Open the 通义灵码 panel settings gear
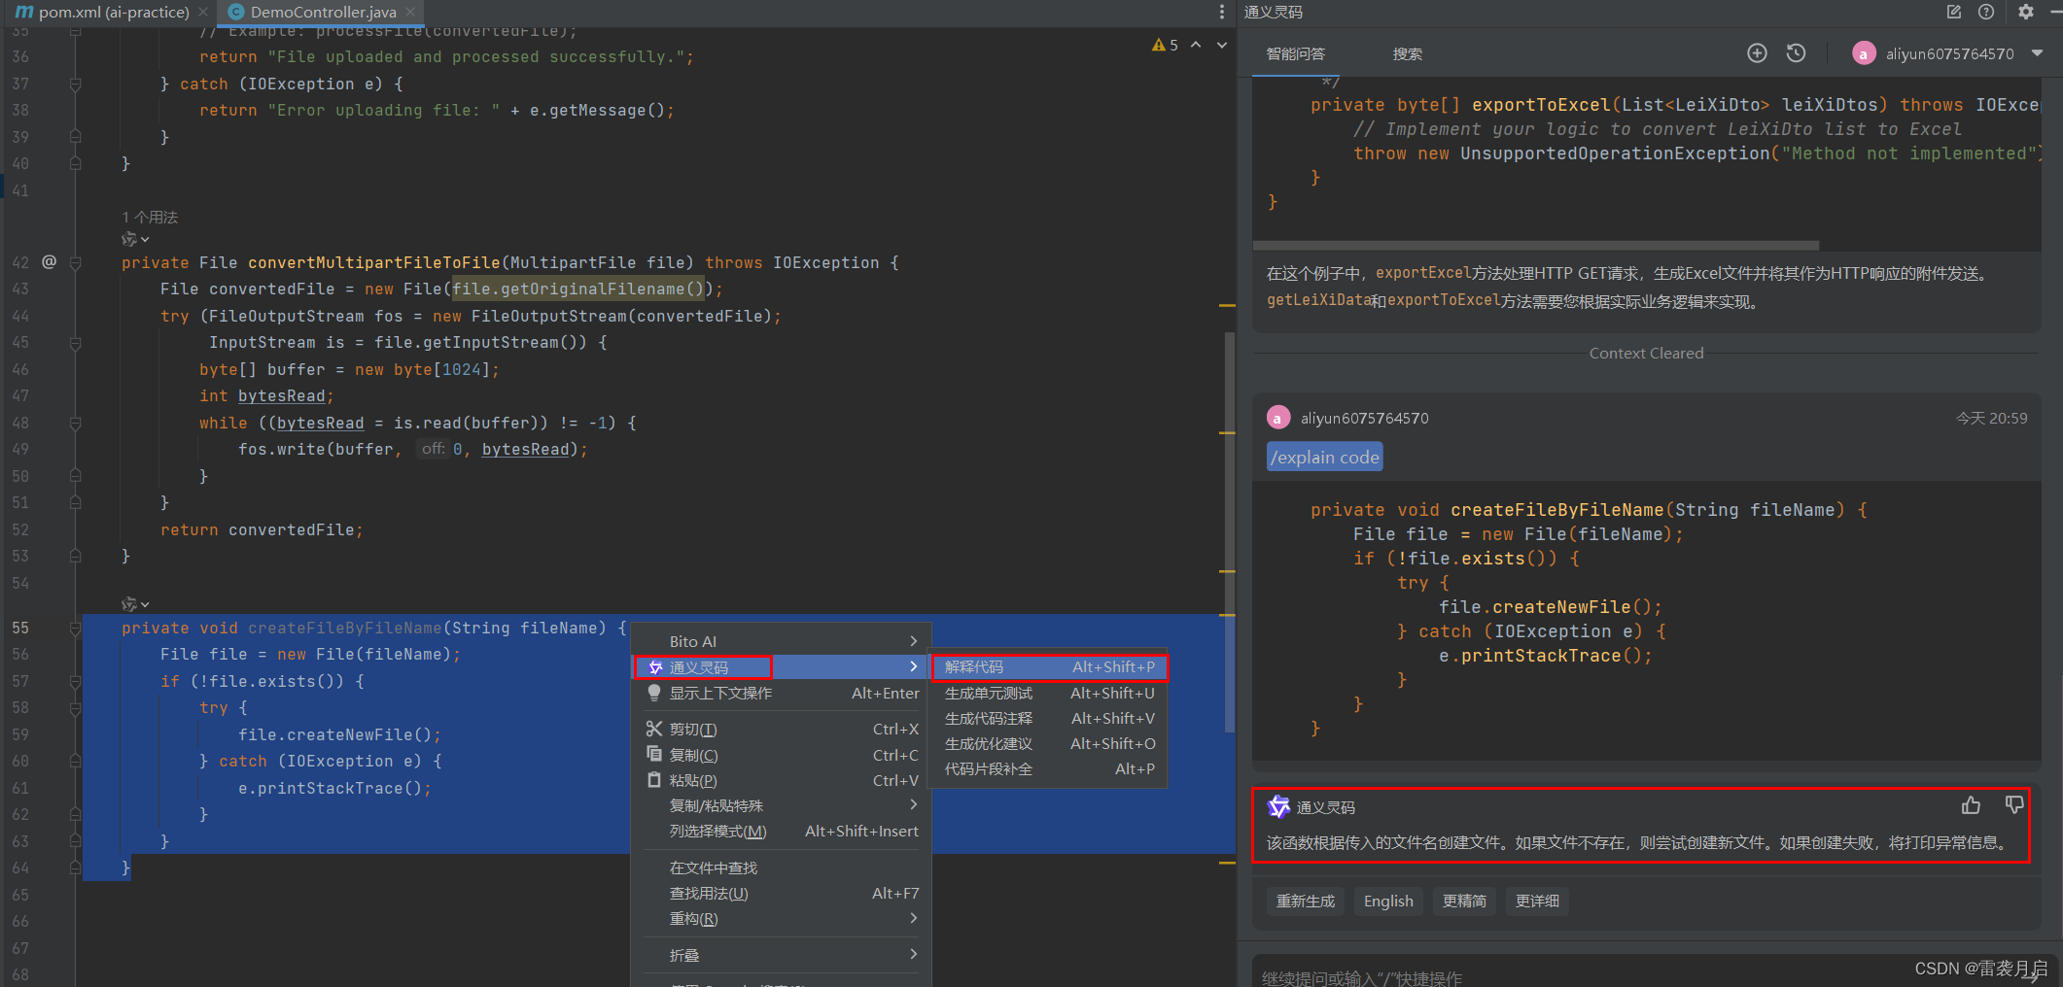2063x987 pixels. 2026,13
